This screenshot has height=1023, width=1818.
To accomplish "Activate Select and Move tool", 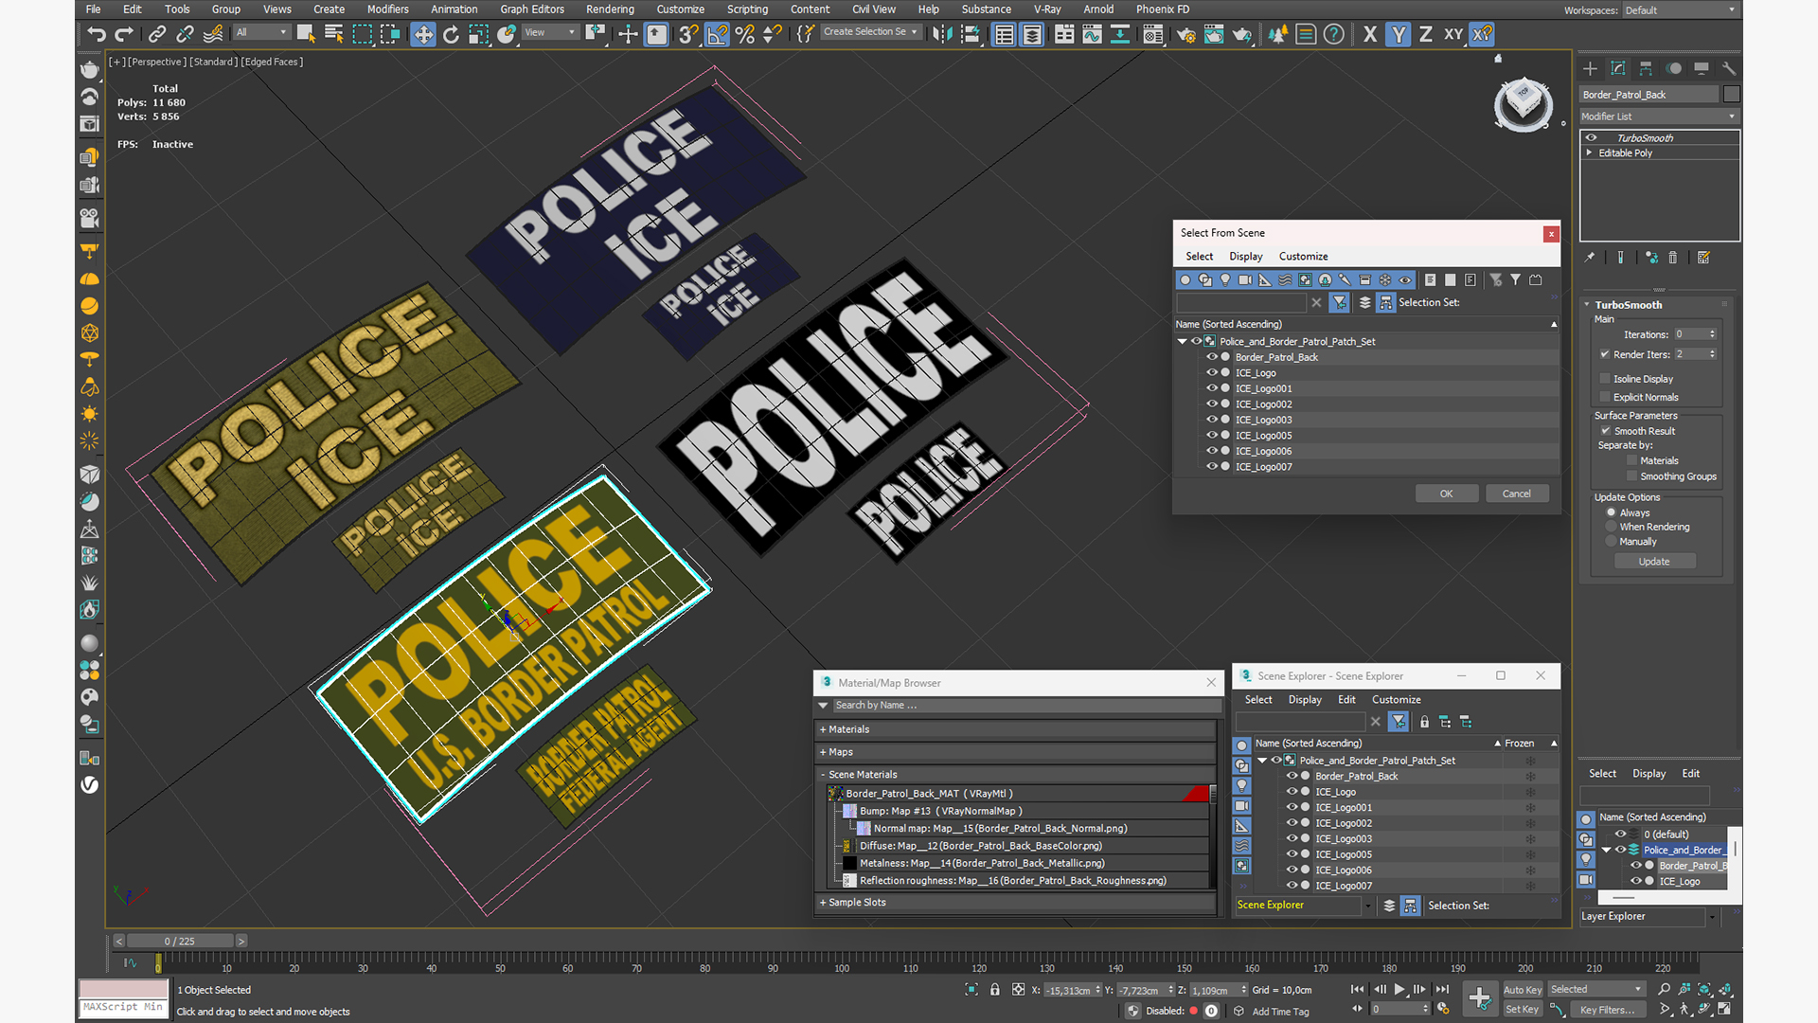I will pos(422,34).
